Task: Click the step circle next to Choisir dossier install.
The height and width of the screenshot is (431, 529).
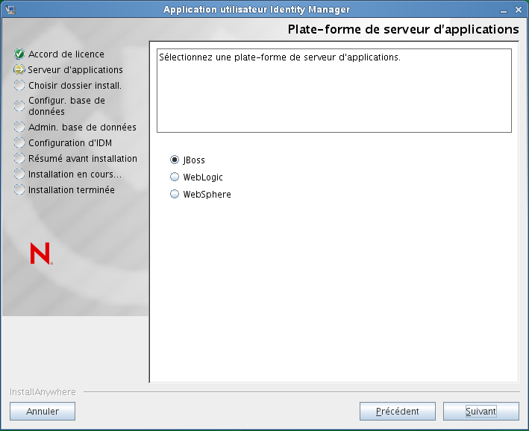Action: click(x=19, y=85)
